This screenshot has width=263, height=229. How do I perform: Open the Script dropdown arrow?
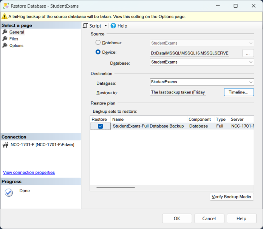click(106, 26)
